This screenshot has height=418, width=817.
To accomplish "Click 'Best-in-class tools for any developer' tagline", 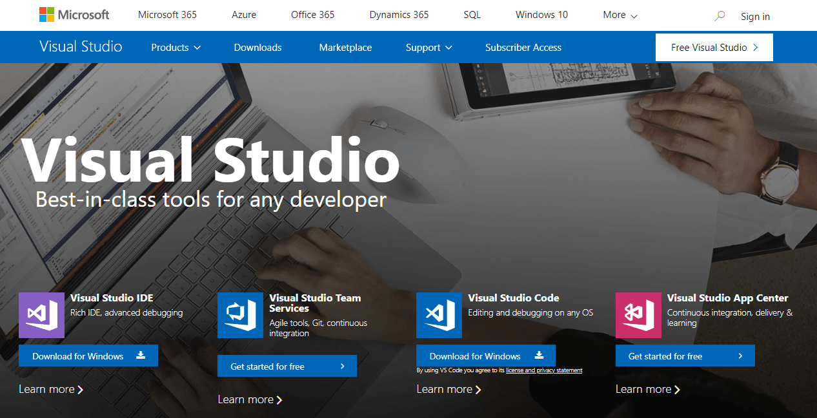I will (211, 198).
